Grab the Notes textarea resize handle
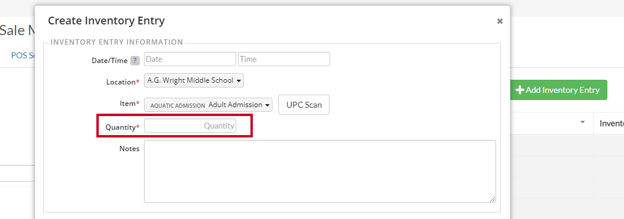The image size is (624, 219). pos(493,199)
